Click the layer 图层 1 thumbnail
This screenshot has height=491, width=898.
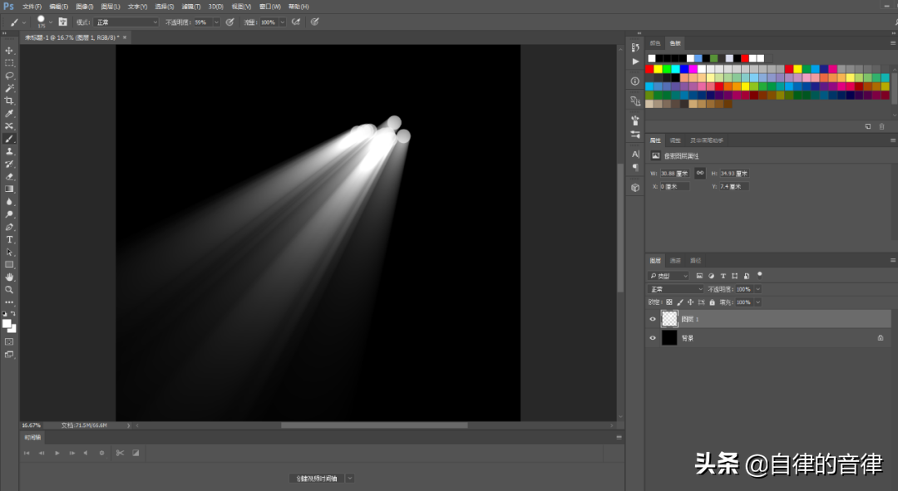(669, 319)
